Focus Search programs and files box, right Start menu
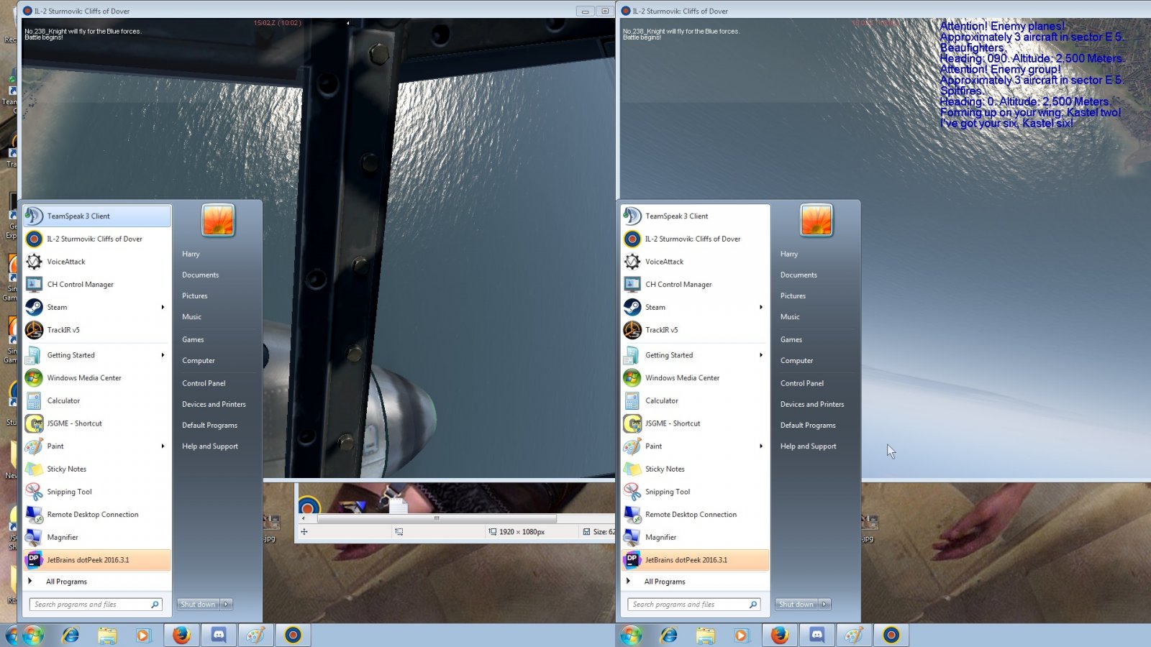 coord(694,605)
